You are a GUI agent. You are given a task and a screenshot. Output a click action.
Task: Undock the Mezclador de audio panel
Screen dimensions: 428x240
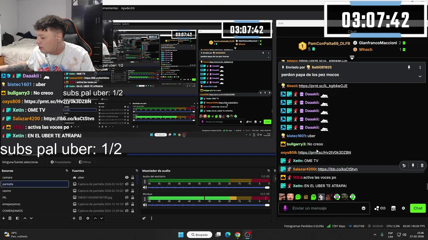point(269,171)
